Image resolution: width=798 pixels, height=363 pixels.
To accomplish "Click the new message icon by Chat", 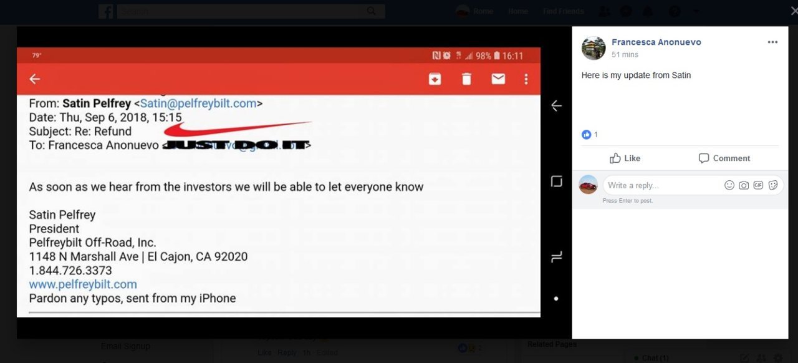I will [745, 358].
